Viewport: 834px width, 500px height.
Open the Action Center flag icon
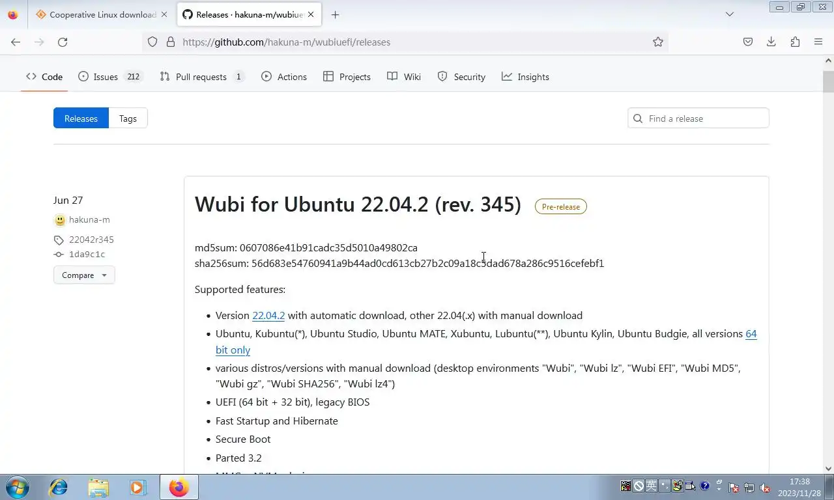pos(734,487)
